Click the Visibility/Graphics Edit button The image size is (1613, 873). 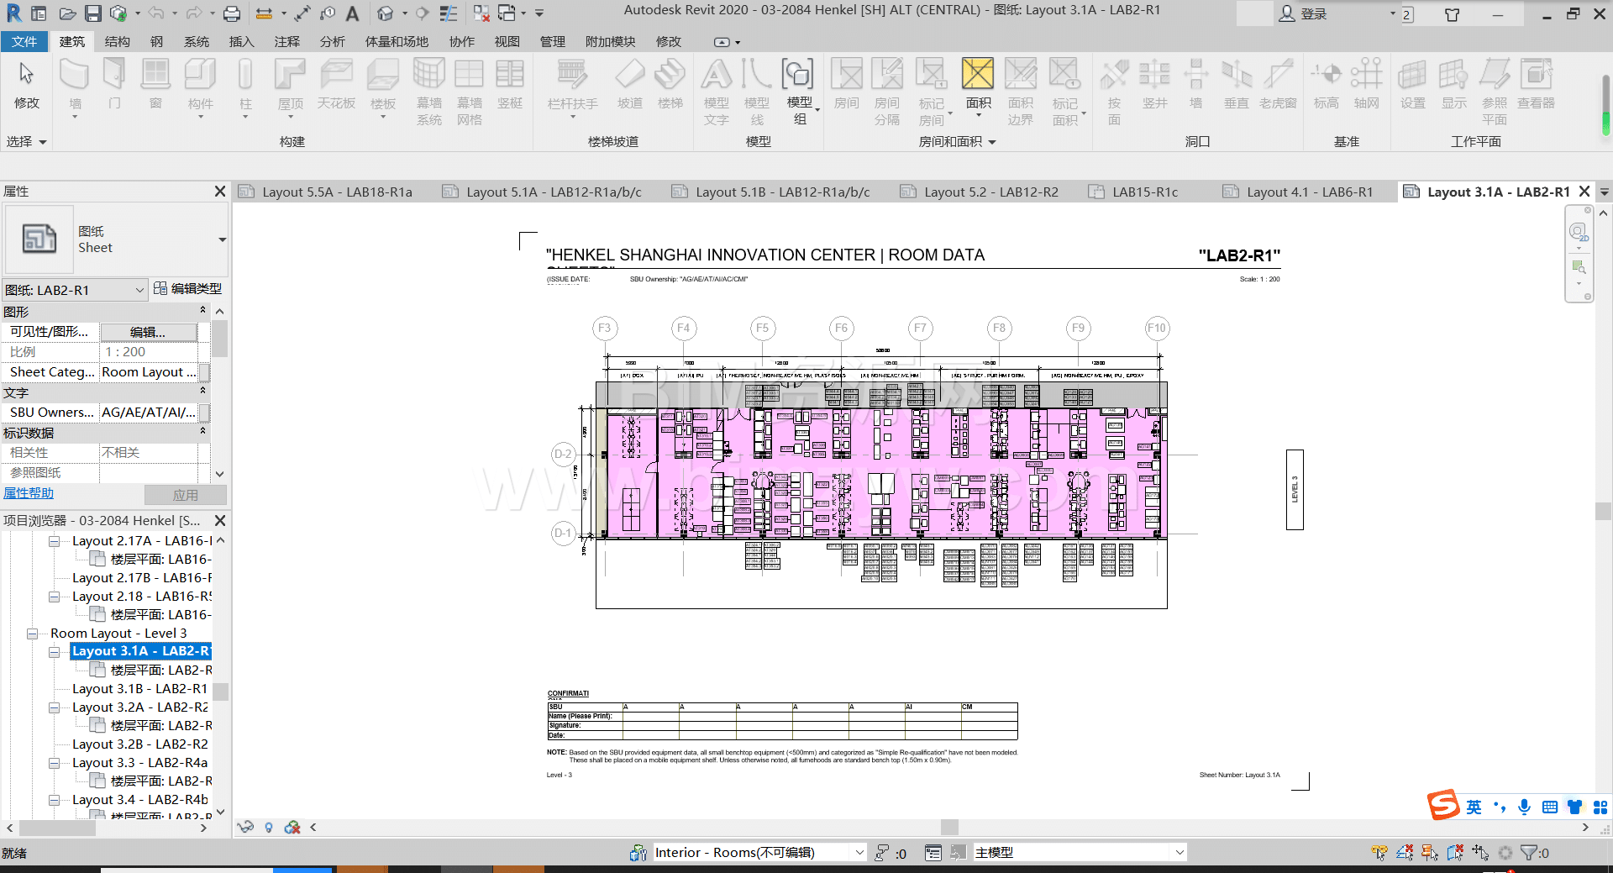click(x=148, y=332)
